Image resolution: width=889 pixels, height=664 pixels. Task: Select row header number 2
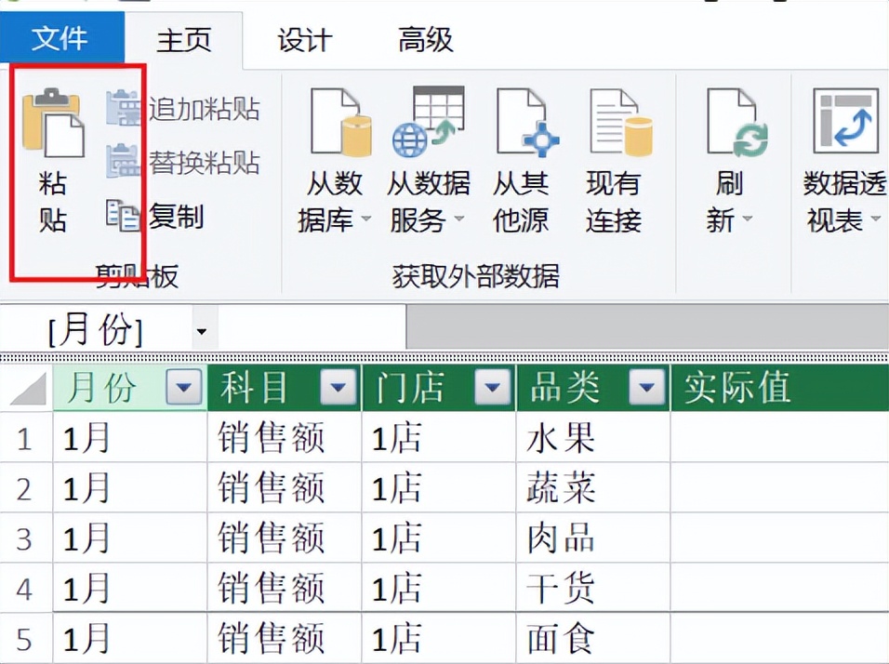click(25, 488)
